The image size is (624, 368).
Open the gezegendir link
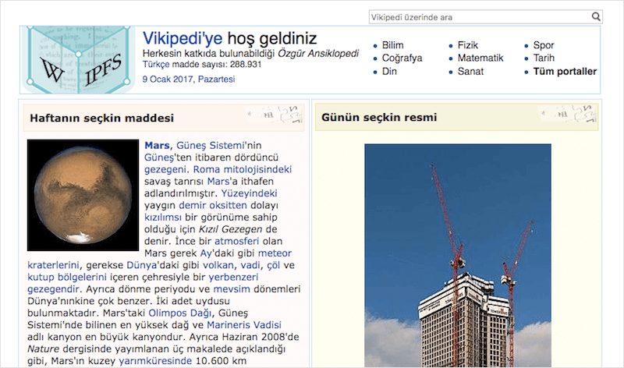tap(53, 288)
